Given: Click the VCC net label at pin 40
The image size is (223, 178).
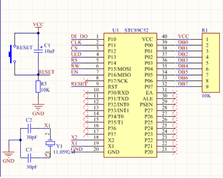Looking at the screenshot, I should click(x=183, y=36).
